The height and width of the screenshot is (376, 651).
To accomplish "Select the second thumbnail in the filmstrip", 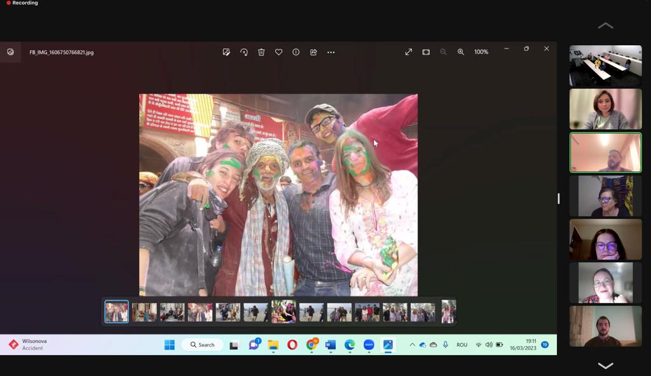I will (144, 312).
